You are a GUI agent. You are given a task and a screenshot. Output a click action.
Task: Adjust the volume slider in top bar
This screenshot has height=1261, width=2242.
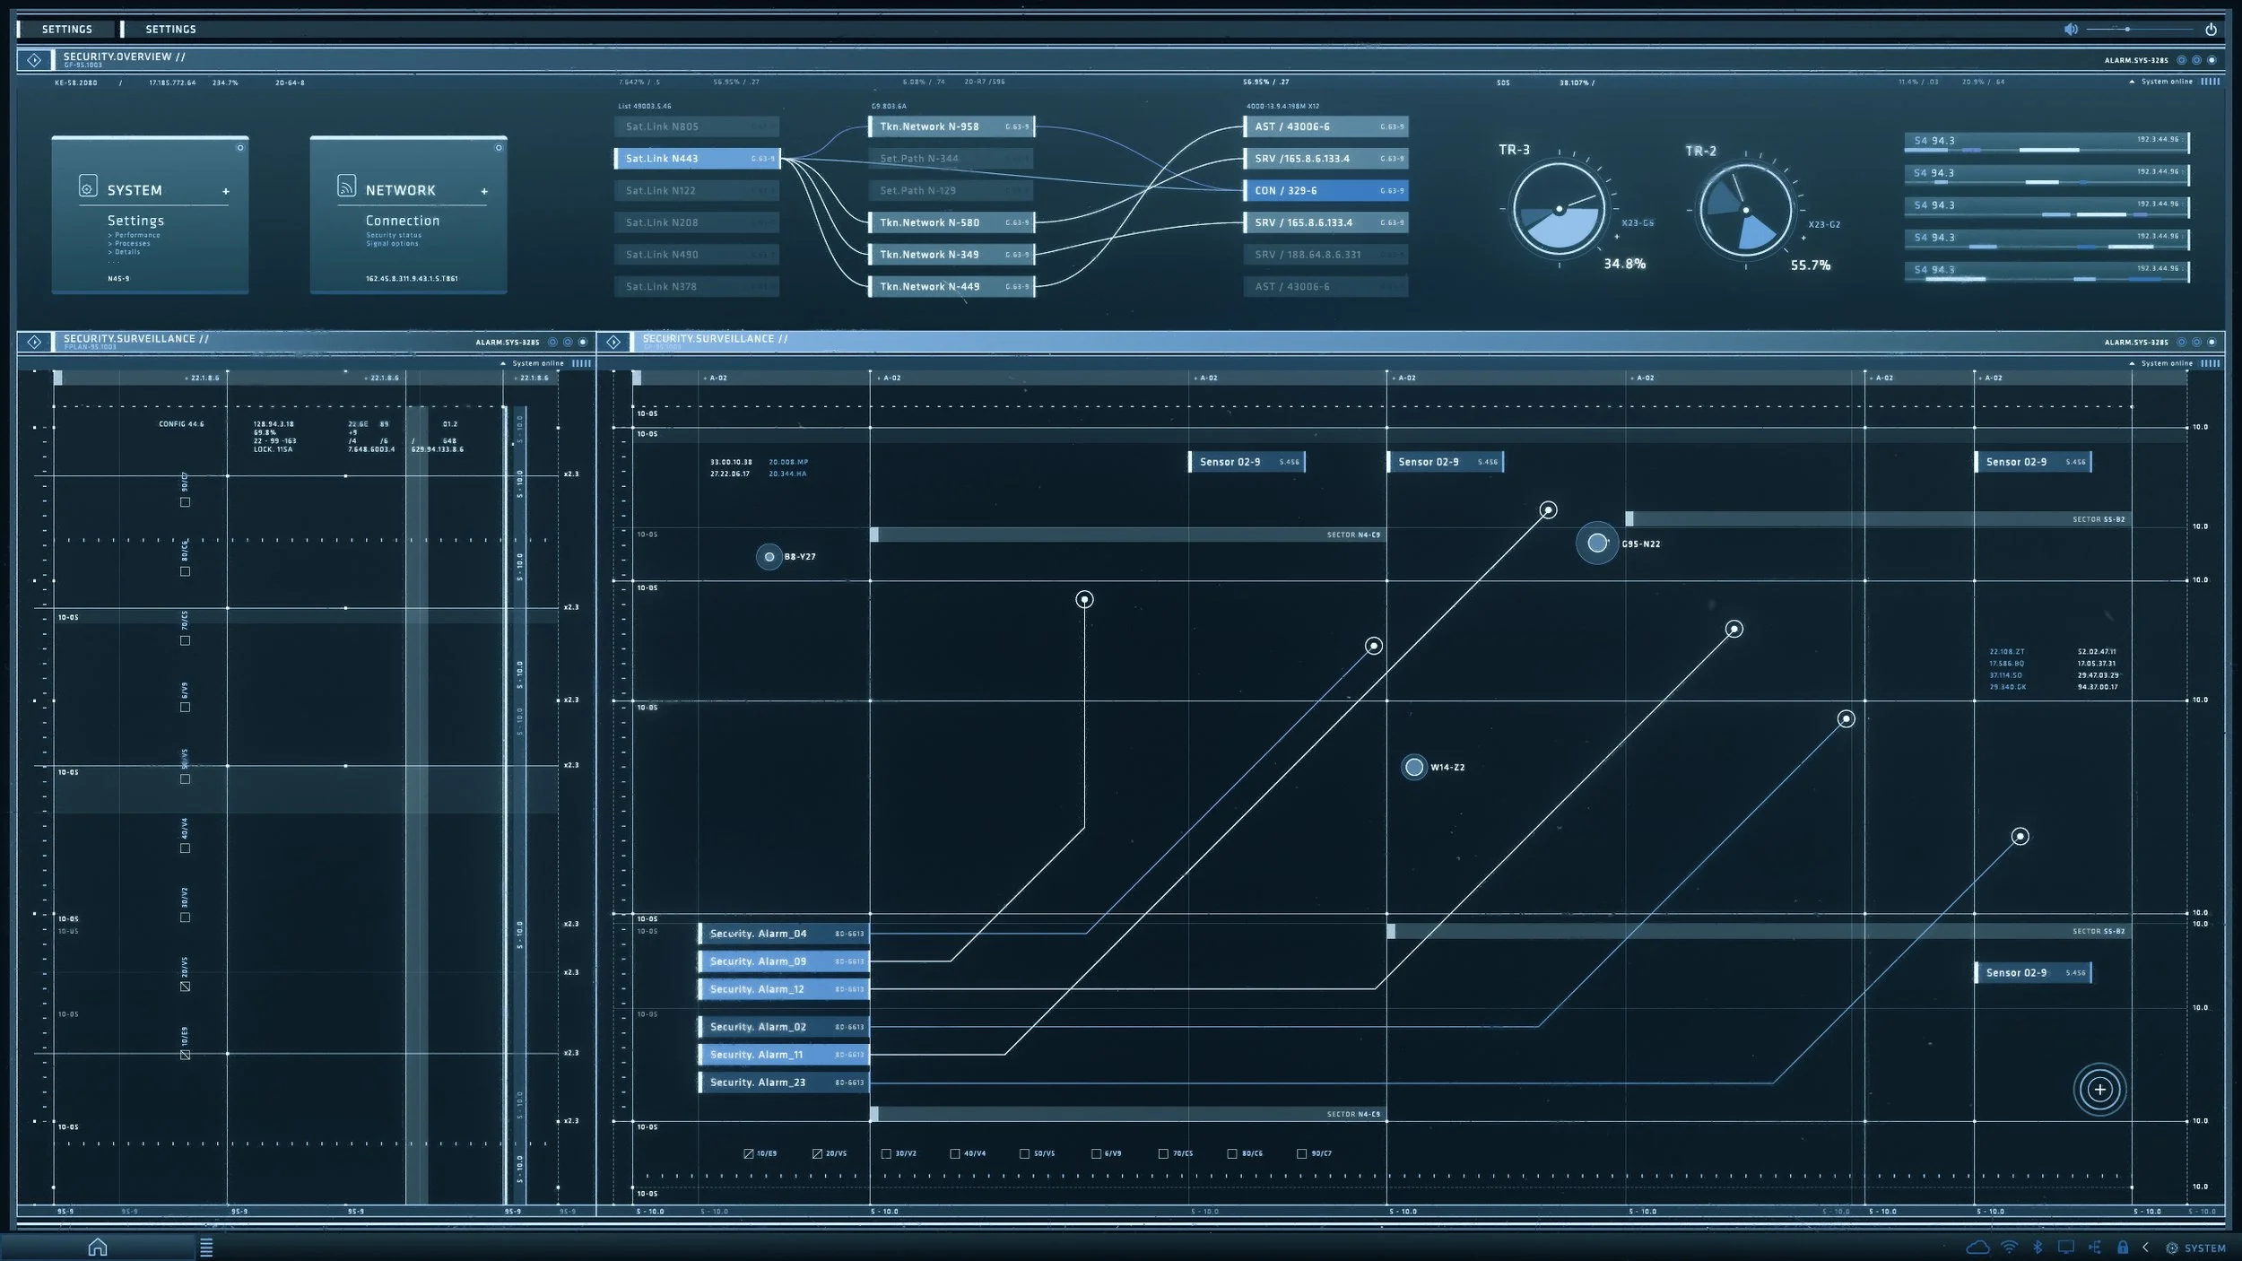coord(2139,30)
